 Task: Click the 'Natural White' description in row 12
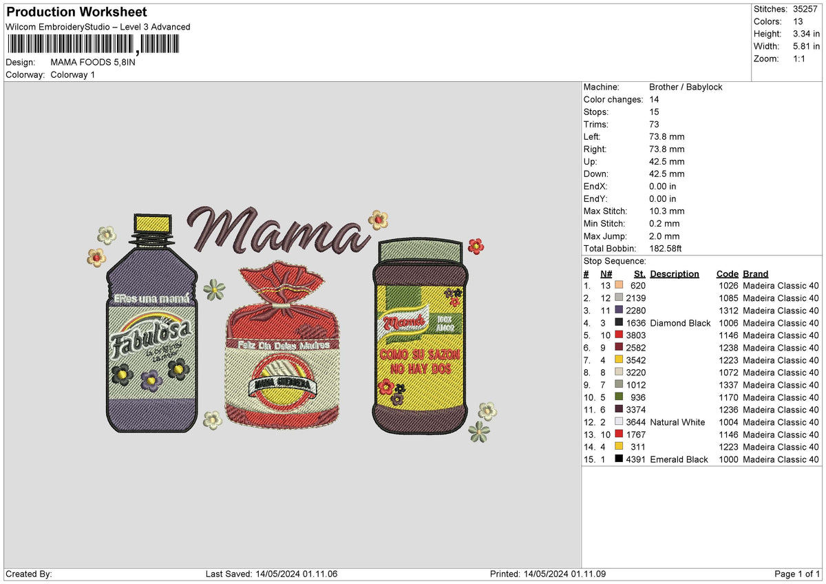[677, 422]
